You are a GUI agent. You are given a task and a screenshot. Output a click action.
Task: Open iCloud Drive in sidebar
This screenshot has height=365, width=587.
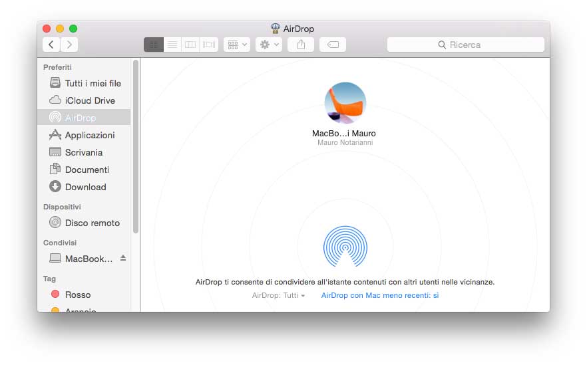pos(85,100)
